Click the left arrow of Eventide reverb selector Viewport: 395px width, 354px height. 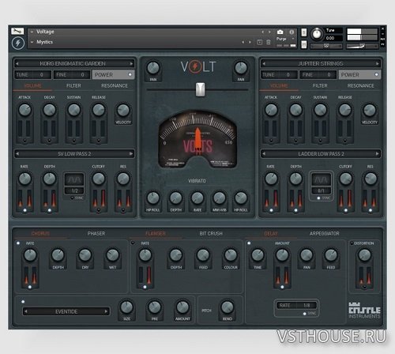tap(25, 311)
